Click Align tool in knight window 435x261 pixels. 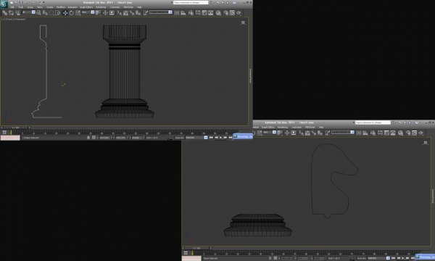coord(365,133)
